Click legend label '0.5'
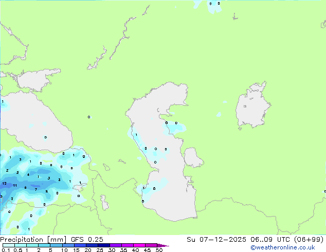Image resolution: width=326 pixels, height=252 pixels. 17,250
